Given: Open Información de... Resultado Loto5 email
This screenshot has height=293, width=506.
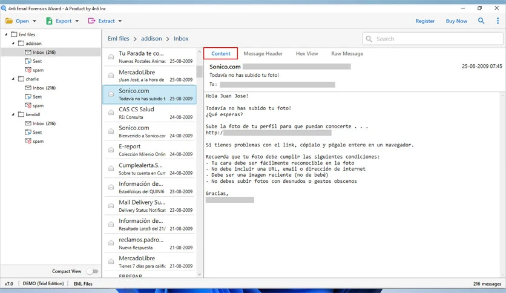Looking at the screenshot, I should click(x=149, y=224).
